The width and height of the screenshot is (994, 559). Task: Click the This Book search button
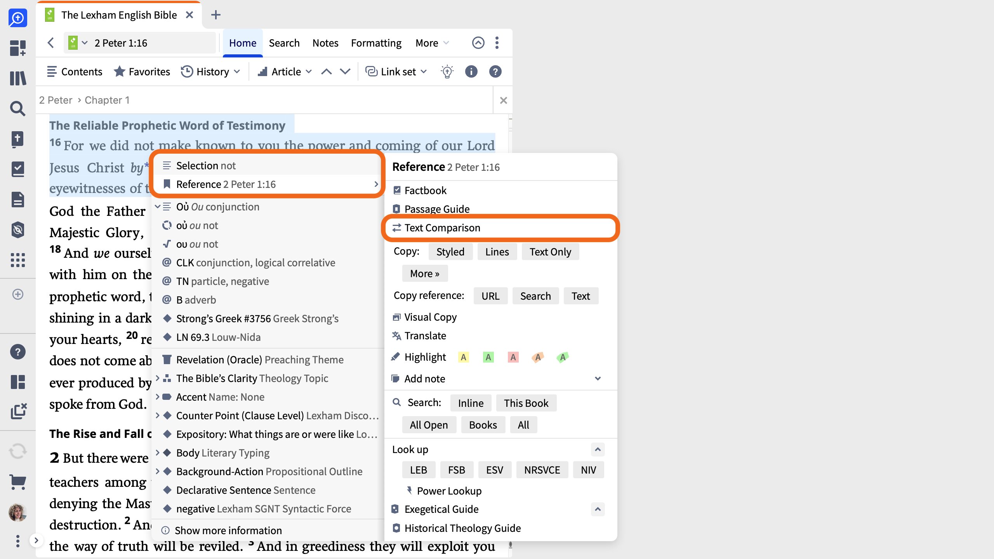point(526,403)
